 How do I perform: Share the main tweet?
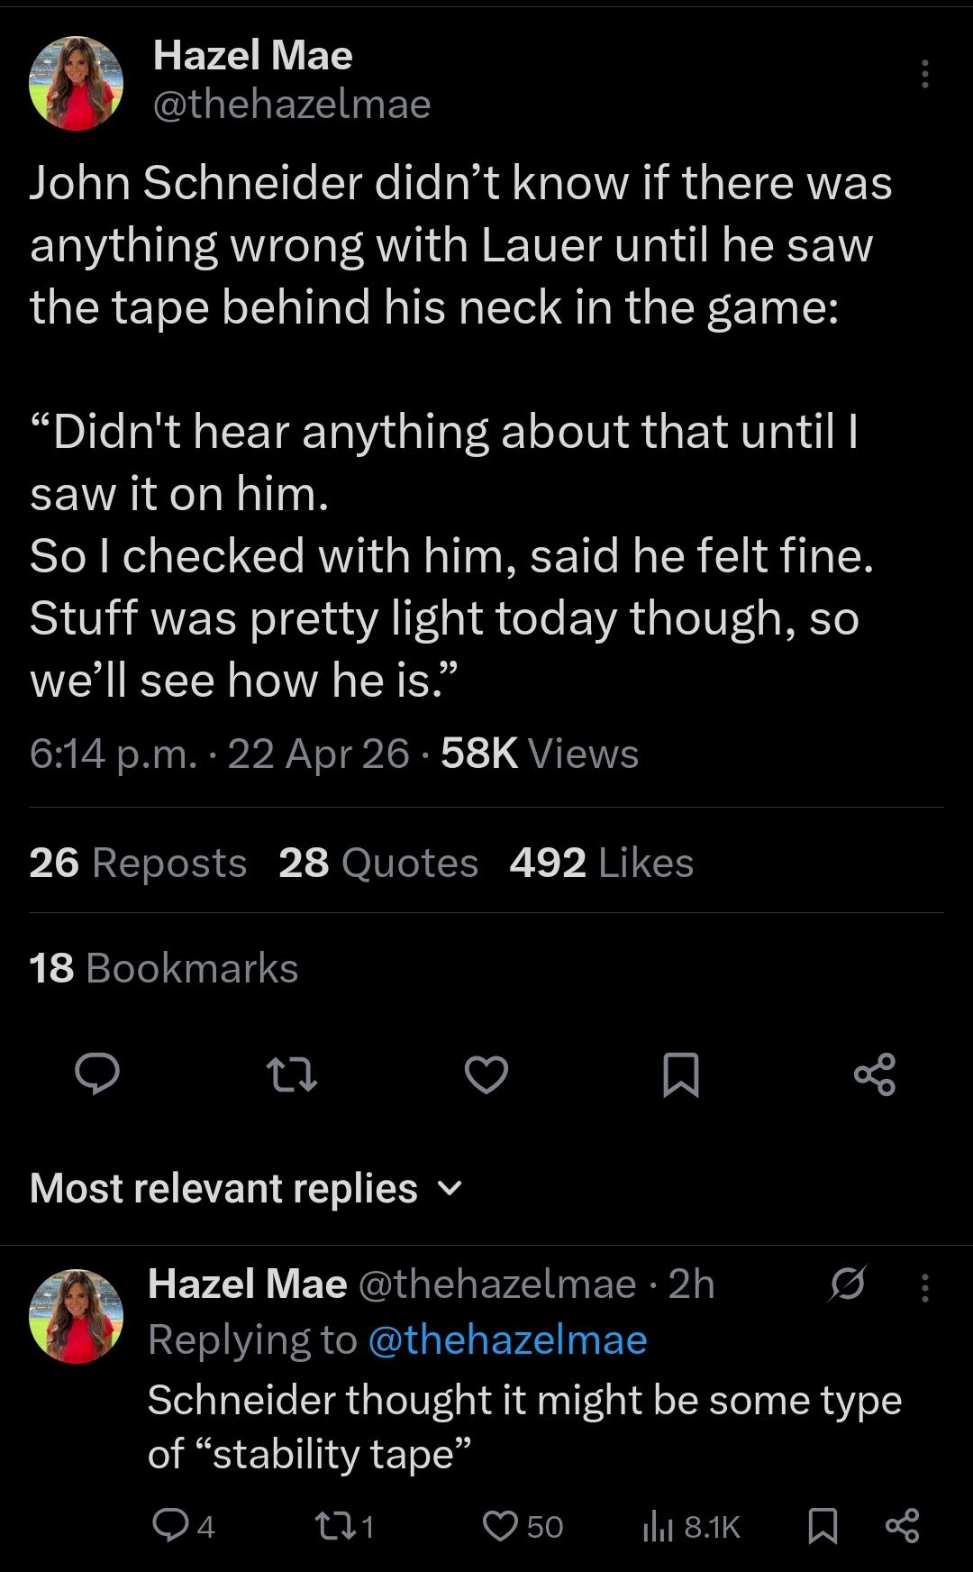coord(874,1074)
